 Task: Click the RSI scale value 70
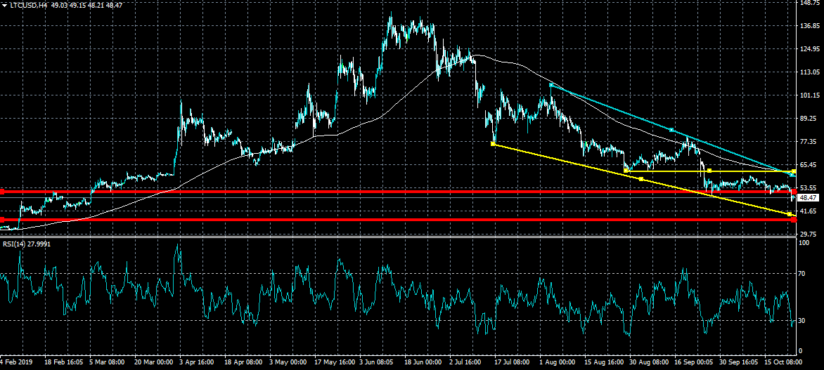pyautogui.click(x=802, y=274)
